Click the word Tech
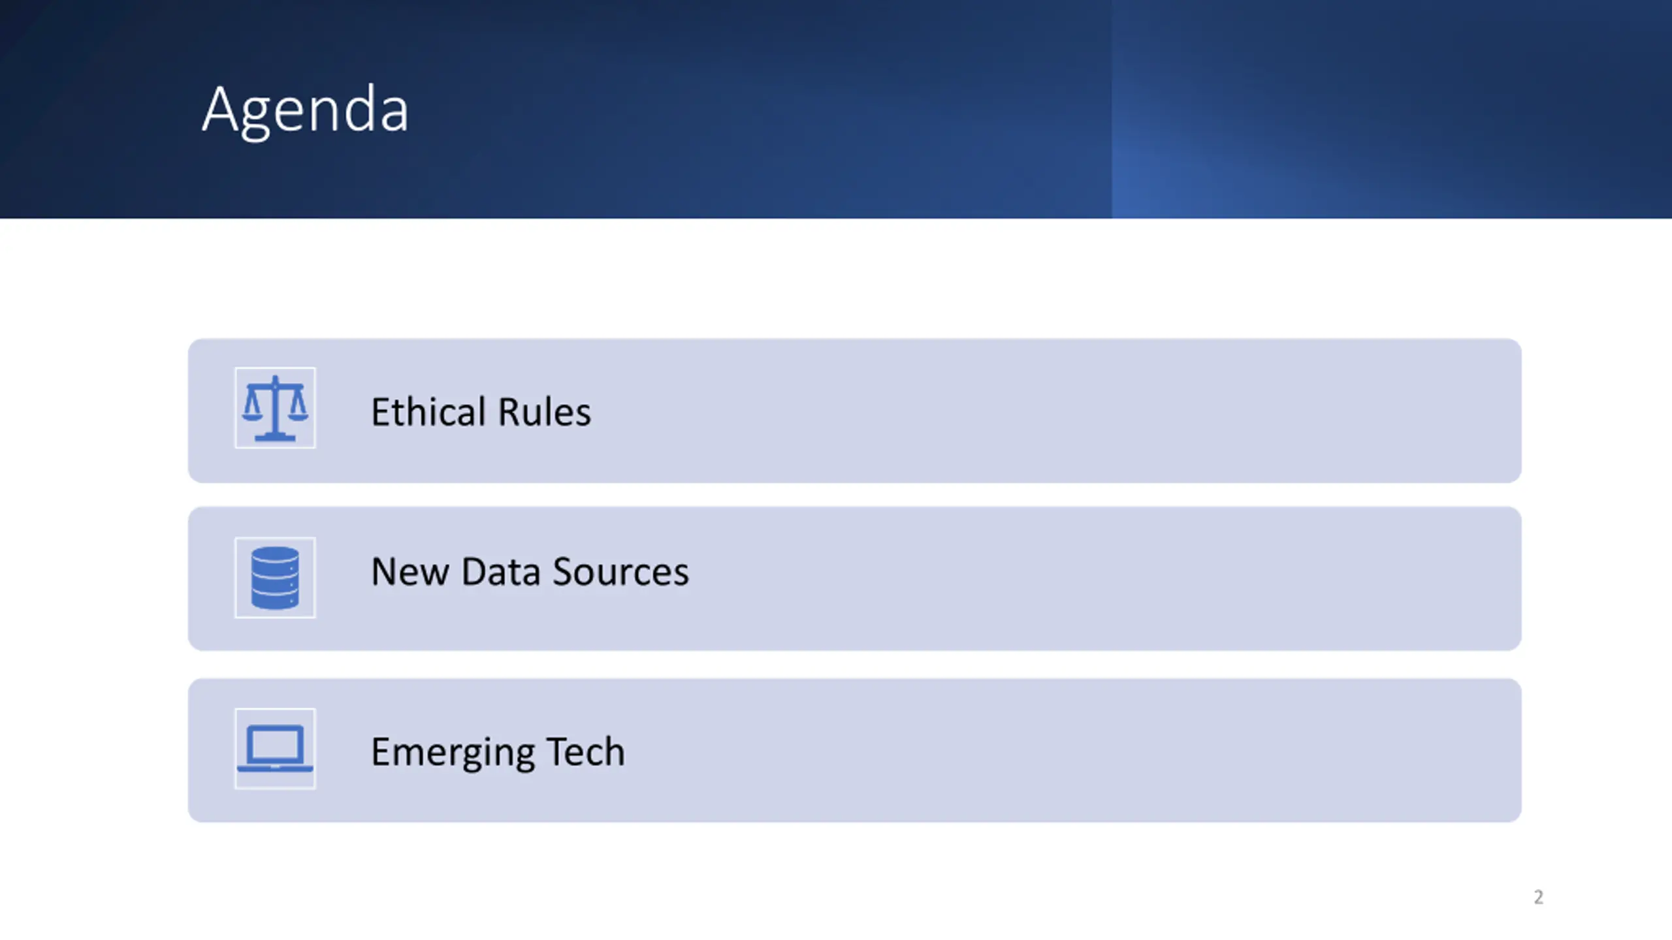This screenshot has height=940, width=1672. 585,751
